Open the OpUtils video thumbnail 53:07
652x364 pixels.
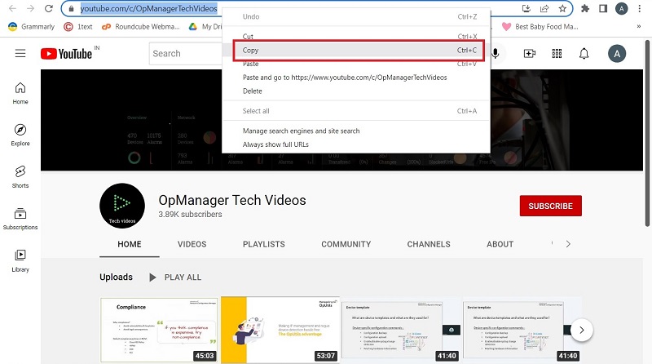(x=280, y=330)
